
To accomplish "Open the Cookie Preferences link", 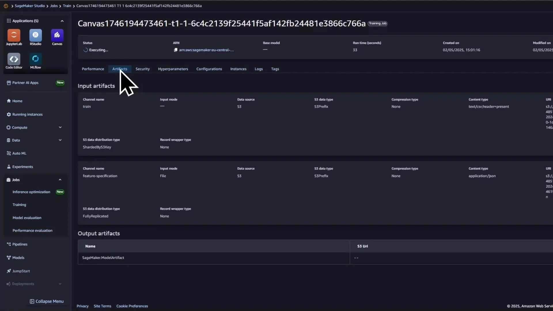I will (132, 306).
